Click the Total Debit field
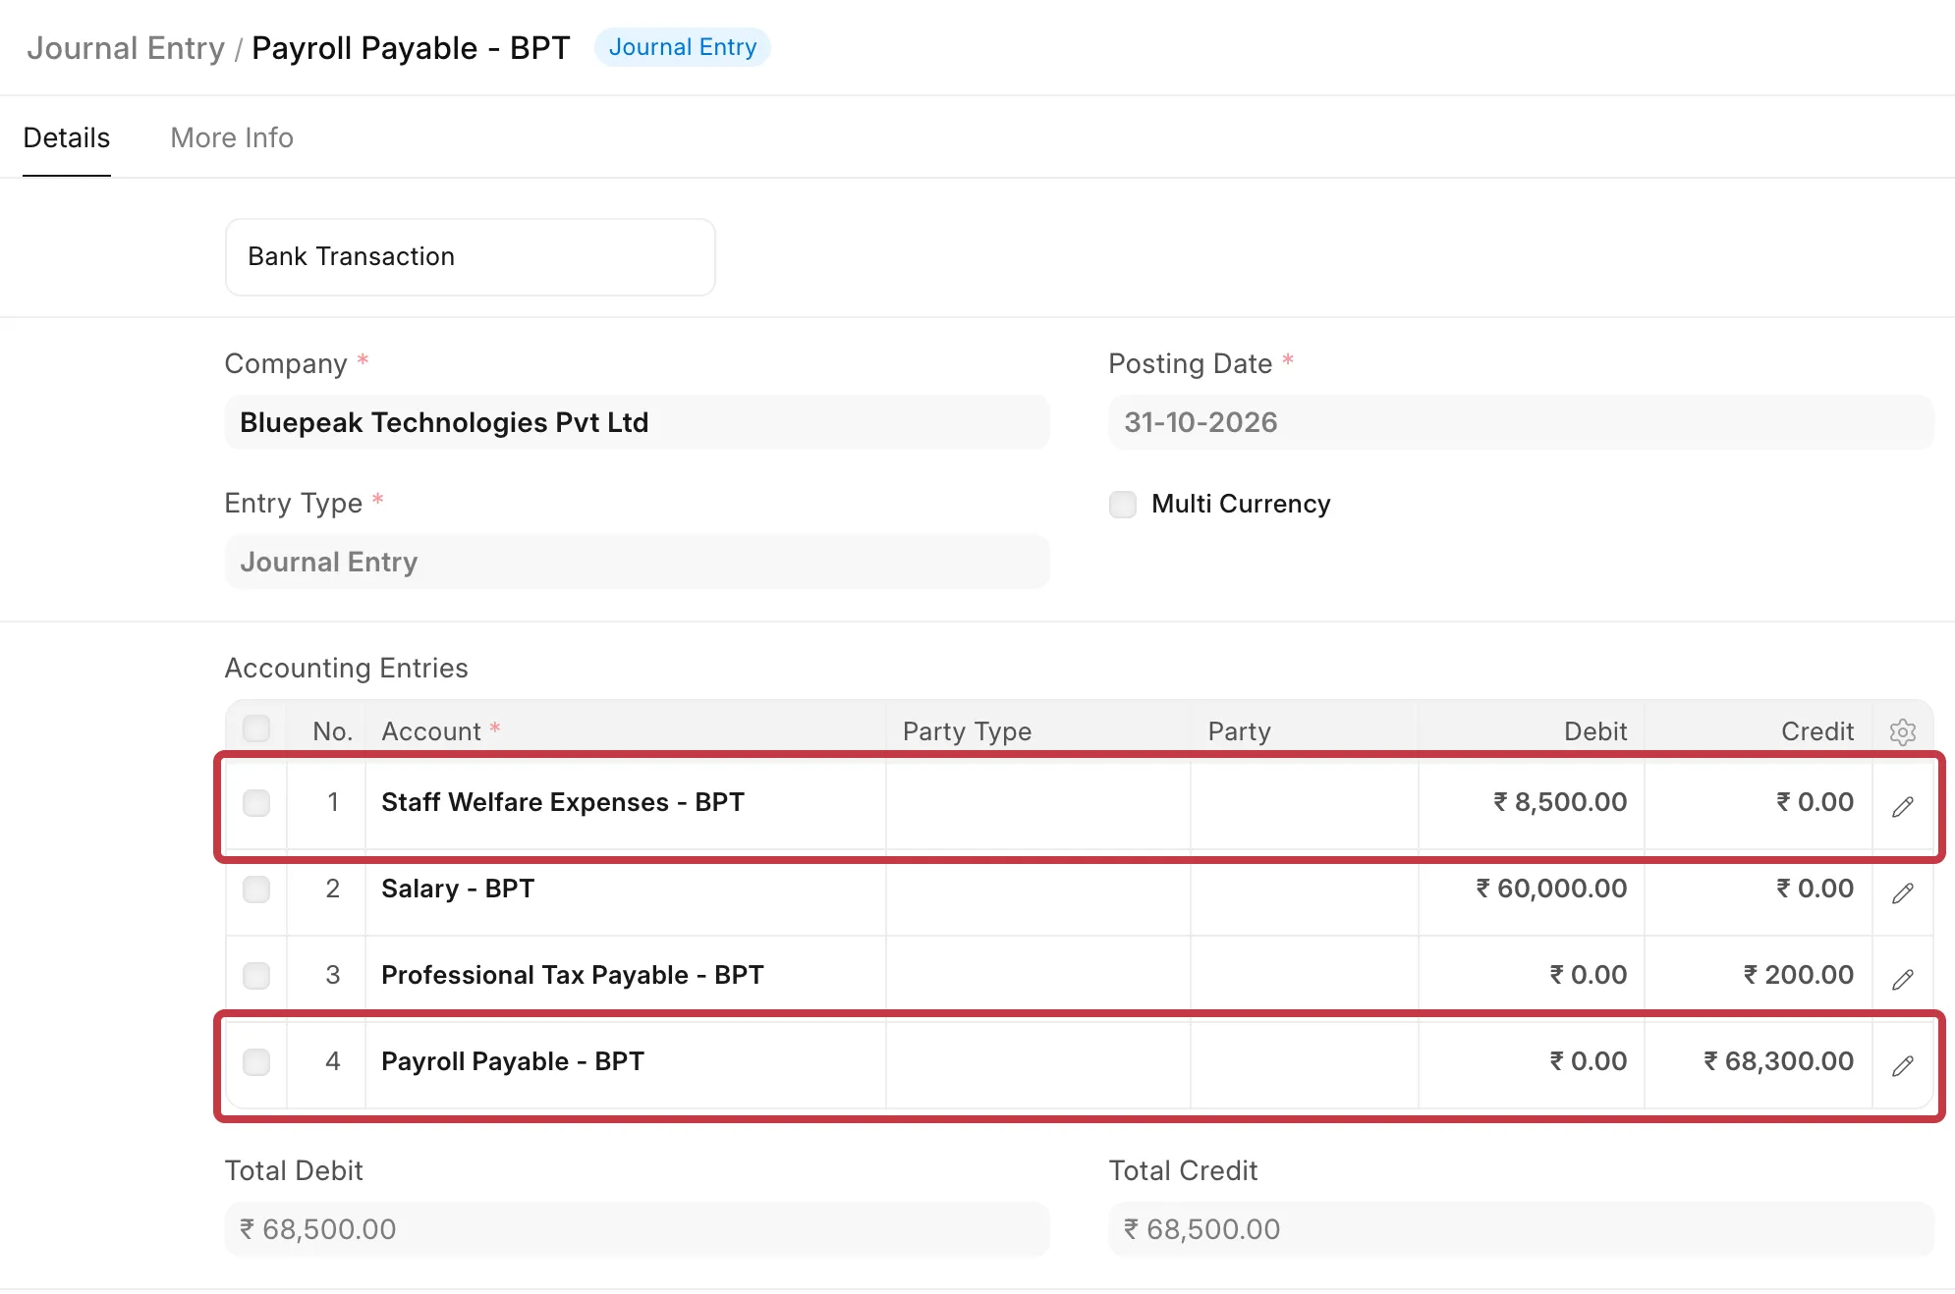 pyautogui.click(x=638, y=1229)
